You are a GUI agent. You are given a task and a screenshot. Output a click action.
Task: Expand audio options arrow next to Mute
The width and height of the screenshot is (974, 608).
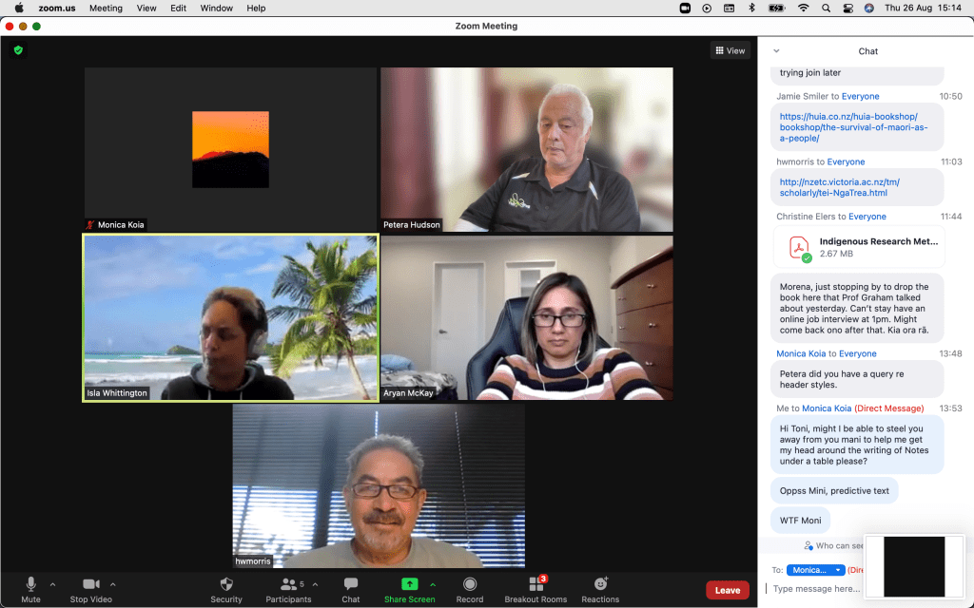click(x=52, y=584)
